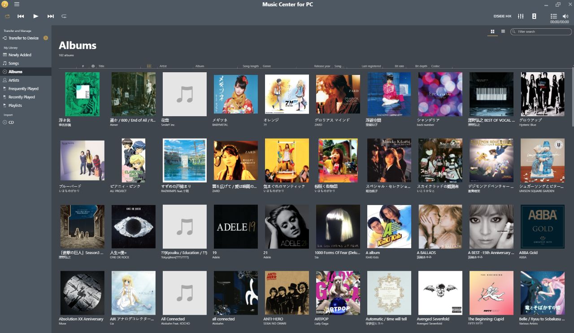Show the play queue list

pos(554,16)
